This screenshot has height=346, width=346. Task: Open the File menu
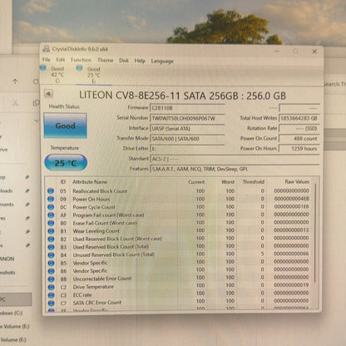click(x=47, y=60)
